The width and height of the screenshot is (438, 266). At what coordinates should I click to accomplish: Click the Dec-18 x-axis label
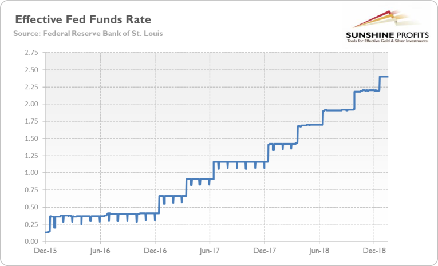[x=374, y=250]
